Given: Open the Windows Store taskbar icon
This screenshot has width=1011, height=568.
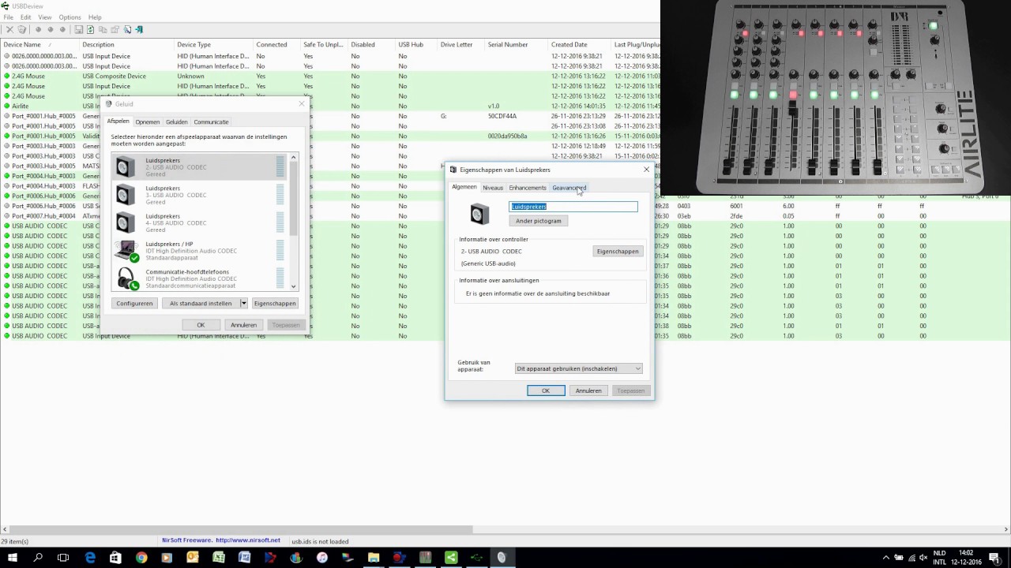Looking at the screenshot, I should point(115,558).
